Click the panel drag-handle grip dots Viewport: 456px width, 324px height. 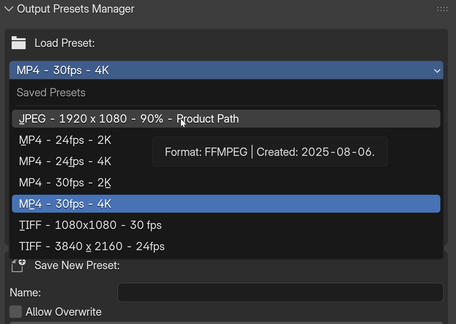point(442,9)
